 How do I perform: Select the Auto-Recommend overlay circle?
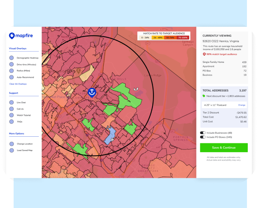[11, 77]
